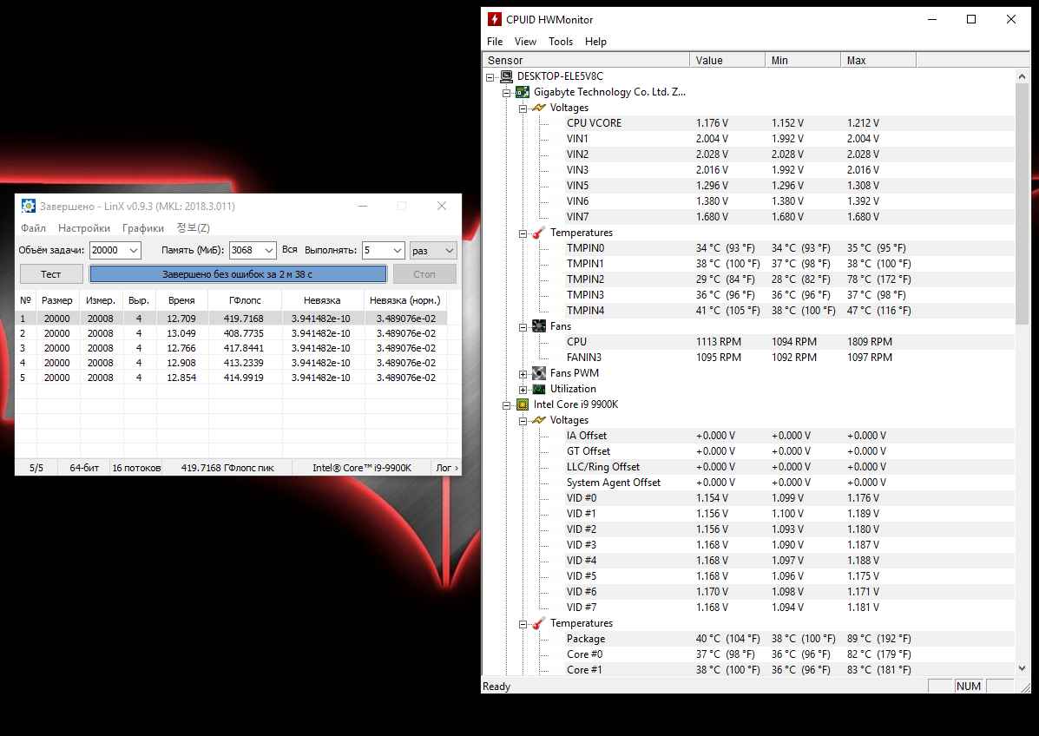The width and height of the screenshot is (1039, 736).
Task: Open the LinX 정보(Z) menu
Action: coord(193,228)
